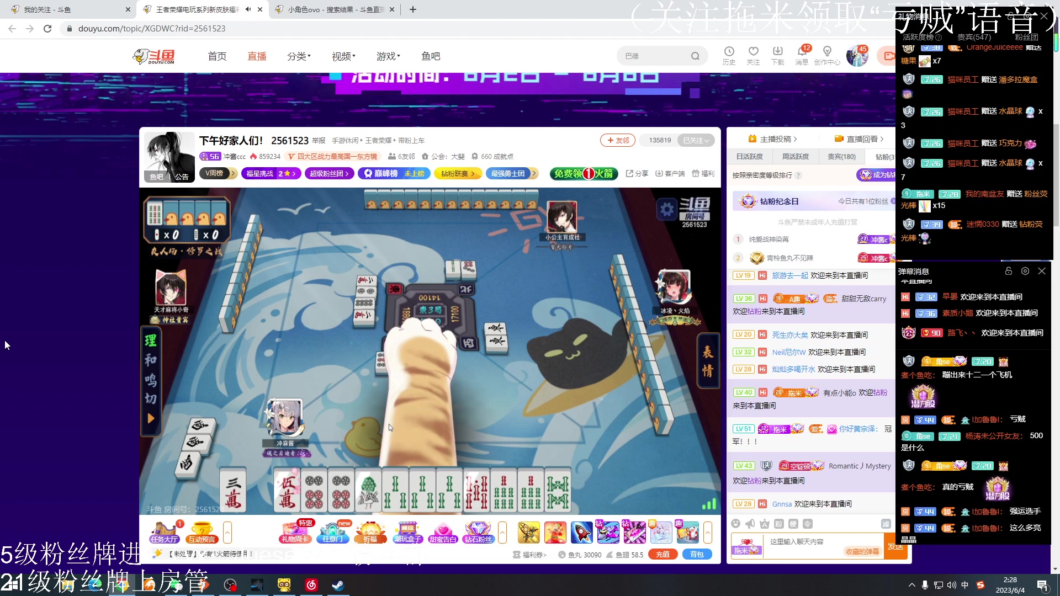Open 福利券 link
The width and height of the screenshot is (1060, 596).
click(x=529, y=555)
